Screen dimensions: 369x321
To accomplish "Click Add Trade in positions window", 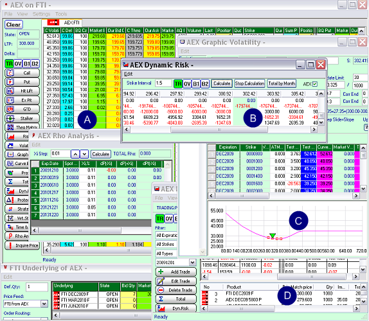I will [175, 272].
